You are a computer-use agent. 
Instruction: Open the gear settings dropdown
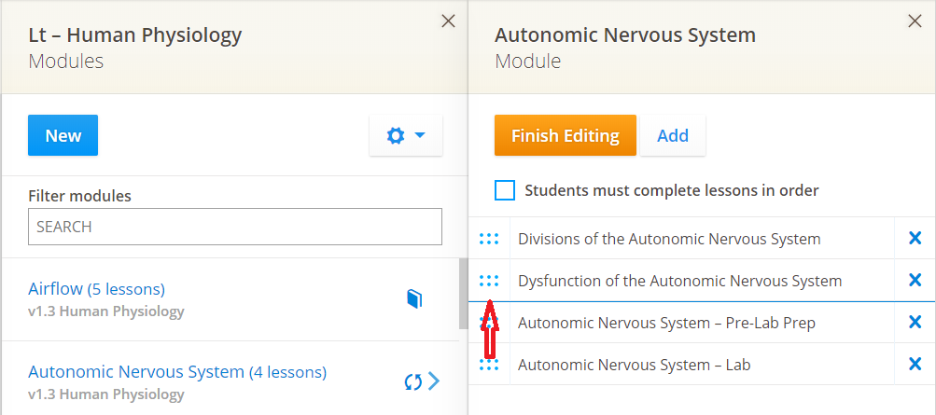pos(406,136)
